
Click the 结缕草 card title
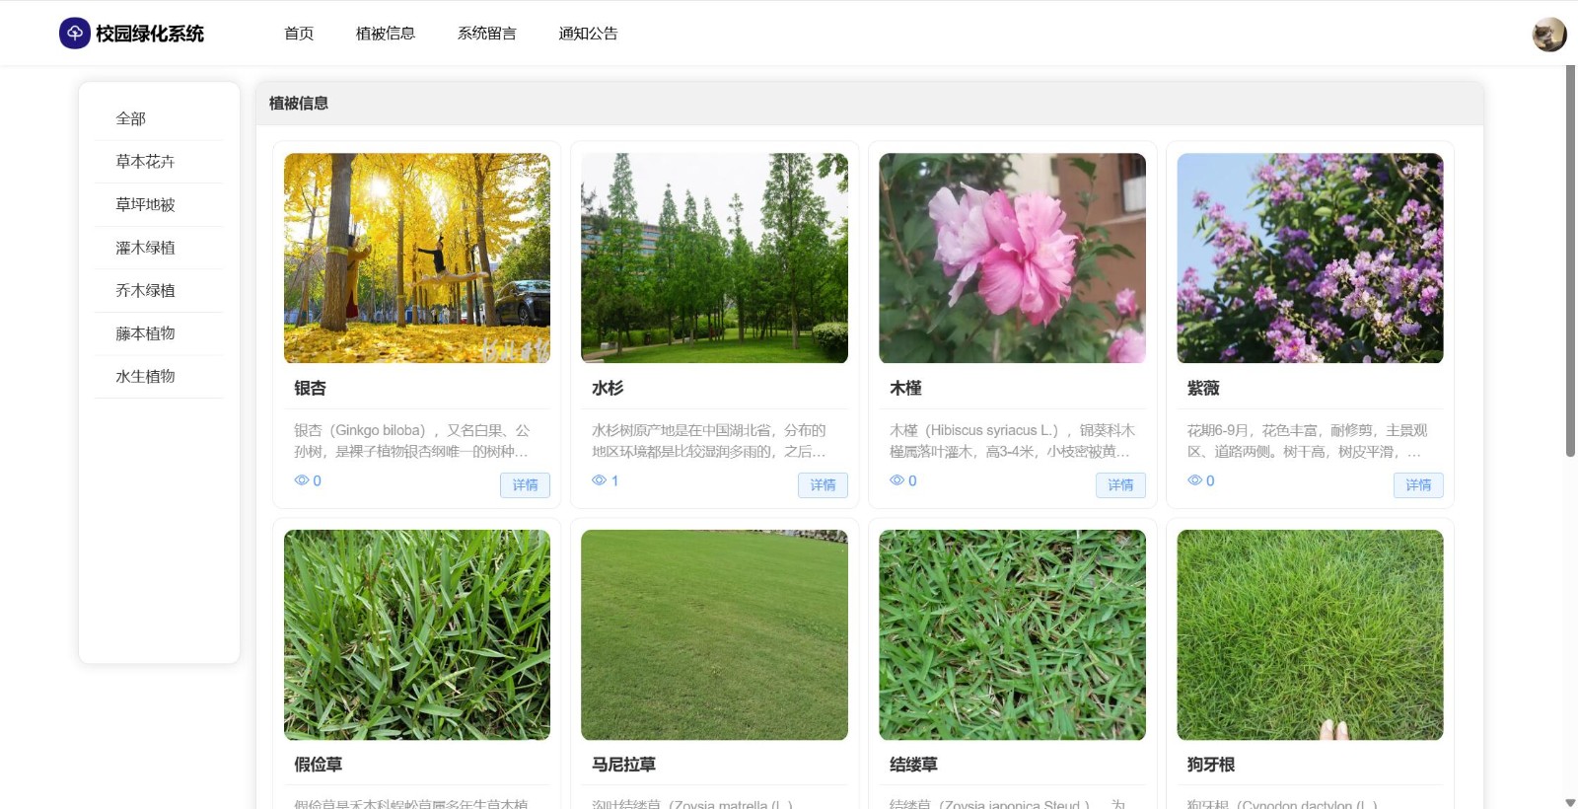[x=914, y=765]
